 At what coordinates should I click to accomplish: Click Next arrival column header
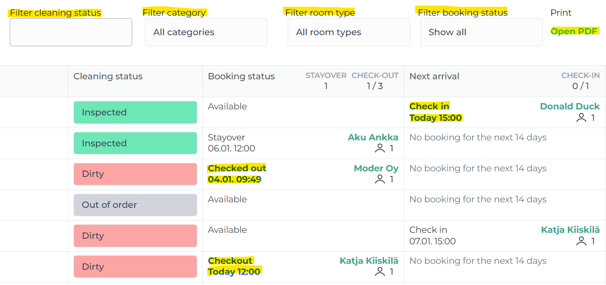434,77
